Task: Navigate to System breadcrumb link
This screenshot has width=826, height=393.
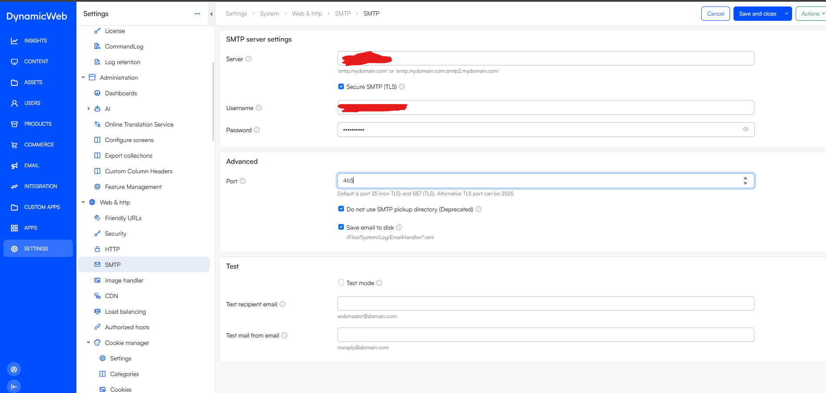Action: pyautogui.click(x=269, y=14)
